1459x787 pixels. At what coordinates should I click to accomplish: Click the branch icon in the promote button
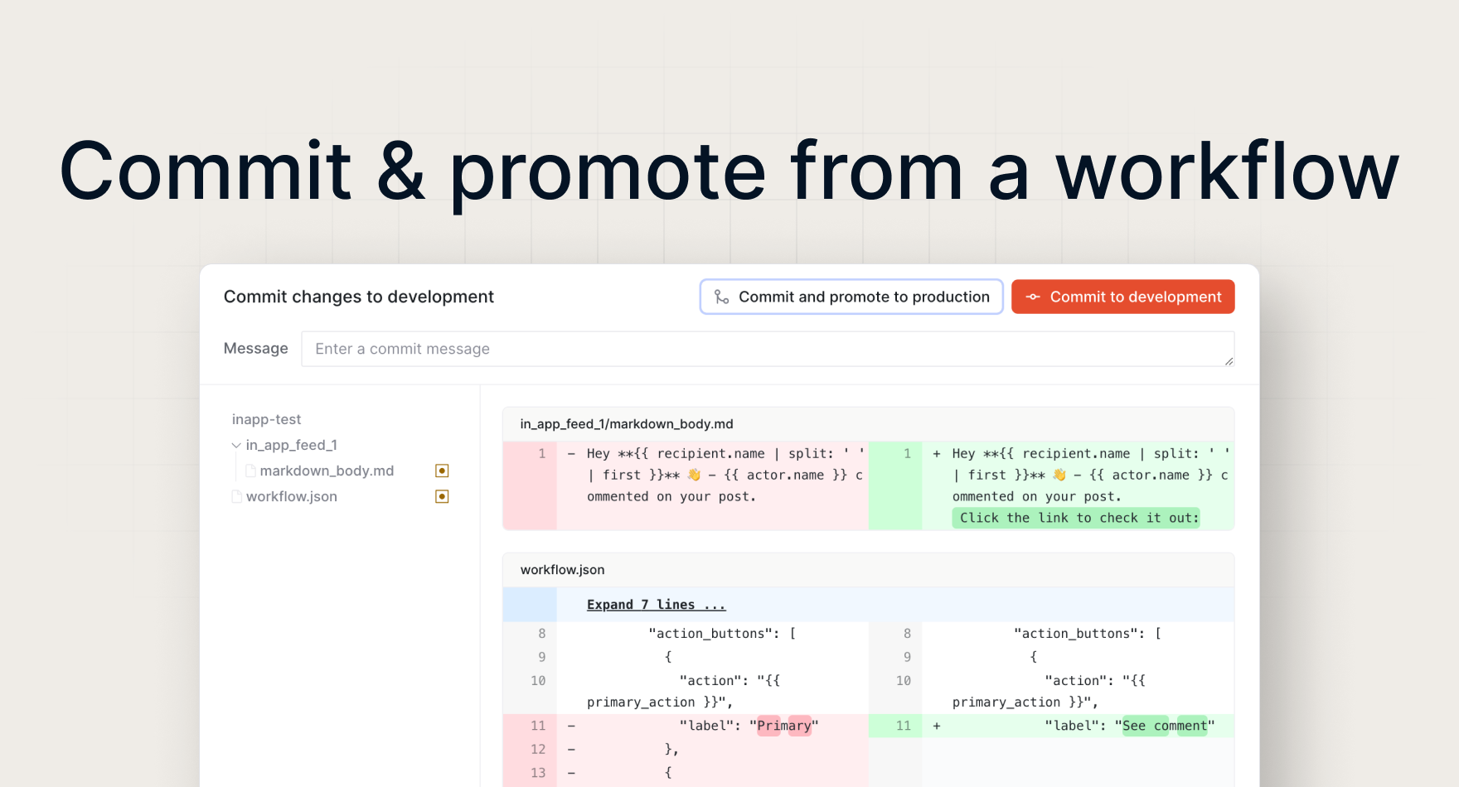[720, 297]
